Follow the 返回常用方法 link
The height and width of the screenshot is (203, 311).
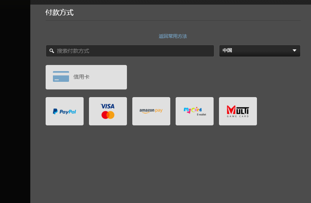click(173, 36)
